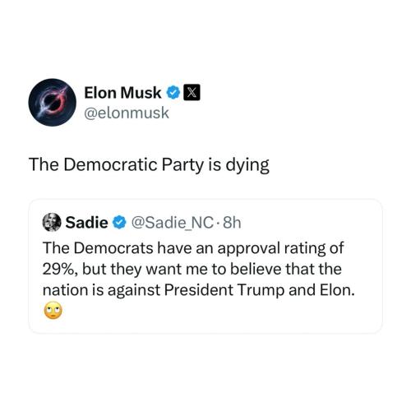This screenshot has width=411, height=411.
Task: Open Sadie's small profile avatar
Action: tap(52, 222)
